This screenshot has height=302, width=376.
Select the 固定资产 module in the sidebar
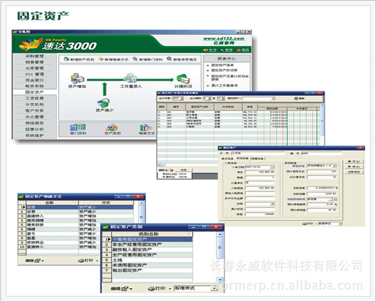point(35,92)
